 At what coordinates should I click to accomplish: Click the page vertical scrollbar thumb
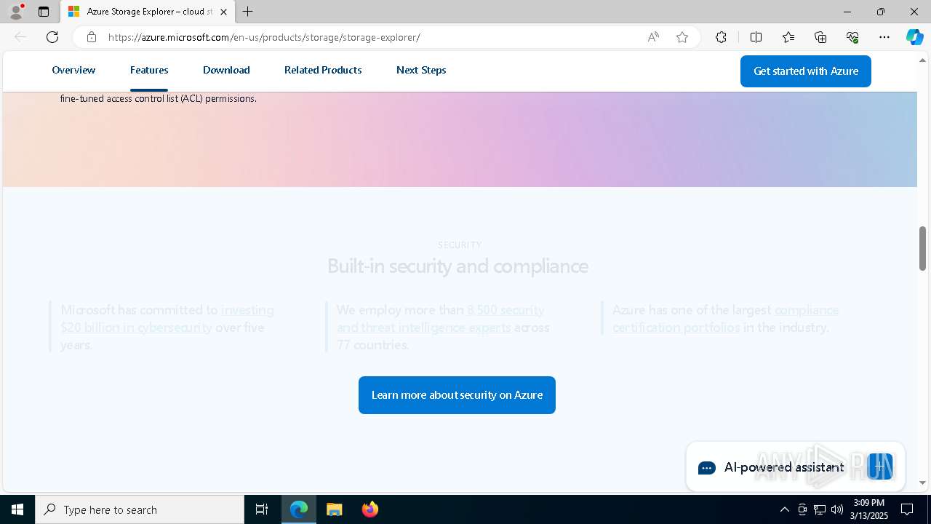[x=922, y=248]
